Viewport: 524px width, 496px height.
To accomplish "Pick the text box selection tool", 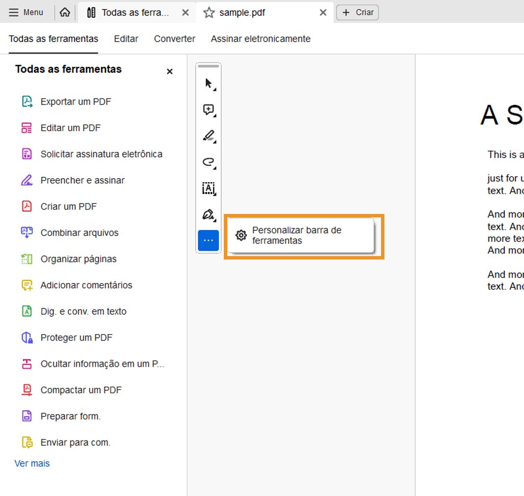I will [209, 188].
